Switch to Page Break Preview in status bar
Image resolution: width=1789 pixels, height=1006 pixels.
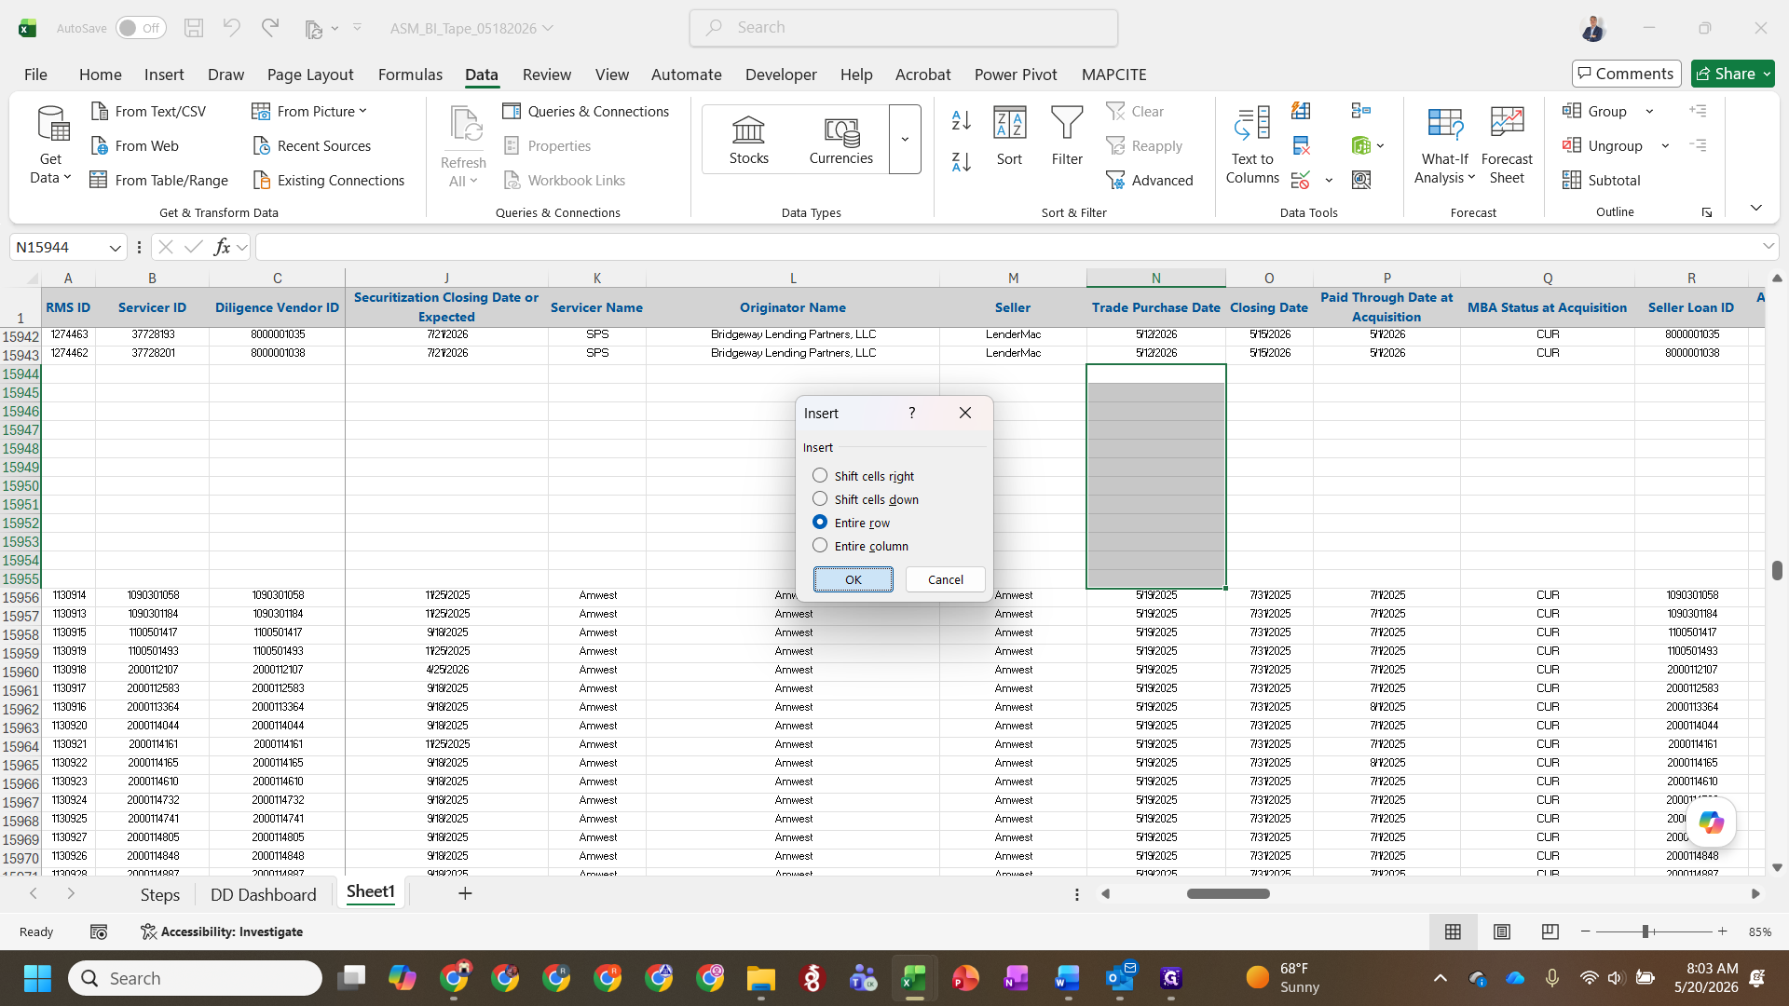[x=1550, y=931]
